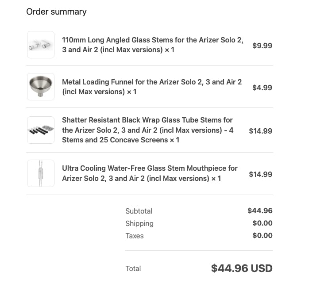Screen dimensions: 332x291
Task: Click the Shipping label
Action: click(x=139, y=223)
